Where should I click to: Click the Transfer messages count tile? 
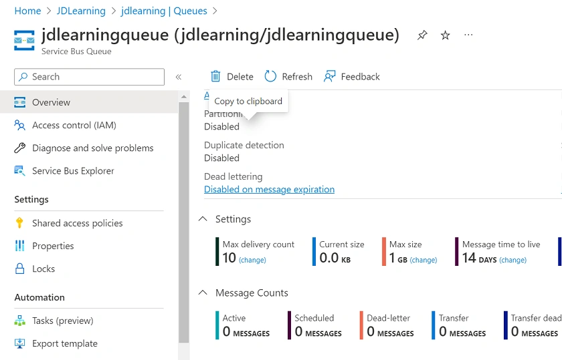(x=459, y=325)
